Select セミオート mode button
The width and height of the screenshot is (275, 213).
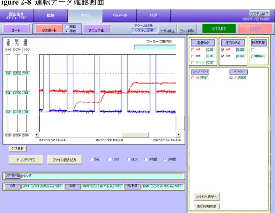[x=49, y=29]
